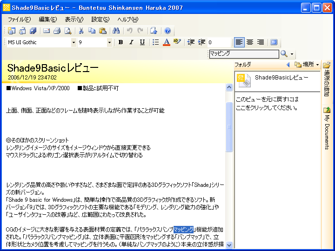Click the フォルダ panel header label
Image resolution: width=335 pixels, height=251 pixels.
click(x=243, y=65)
